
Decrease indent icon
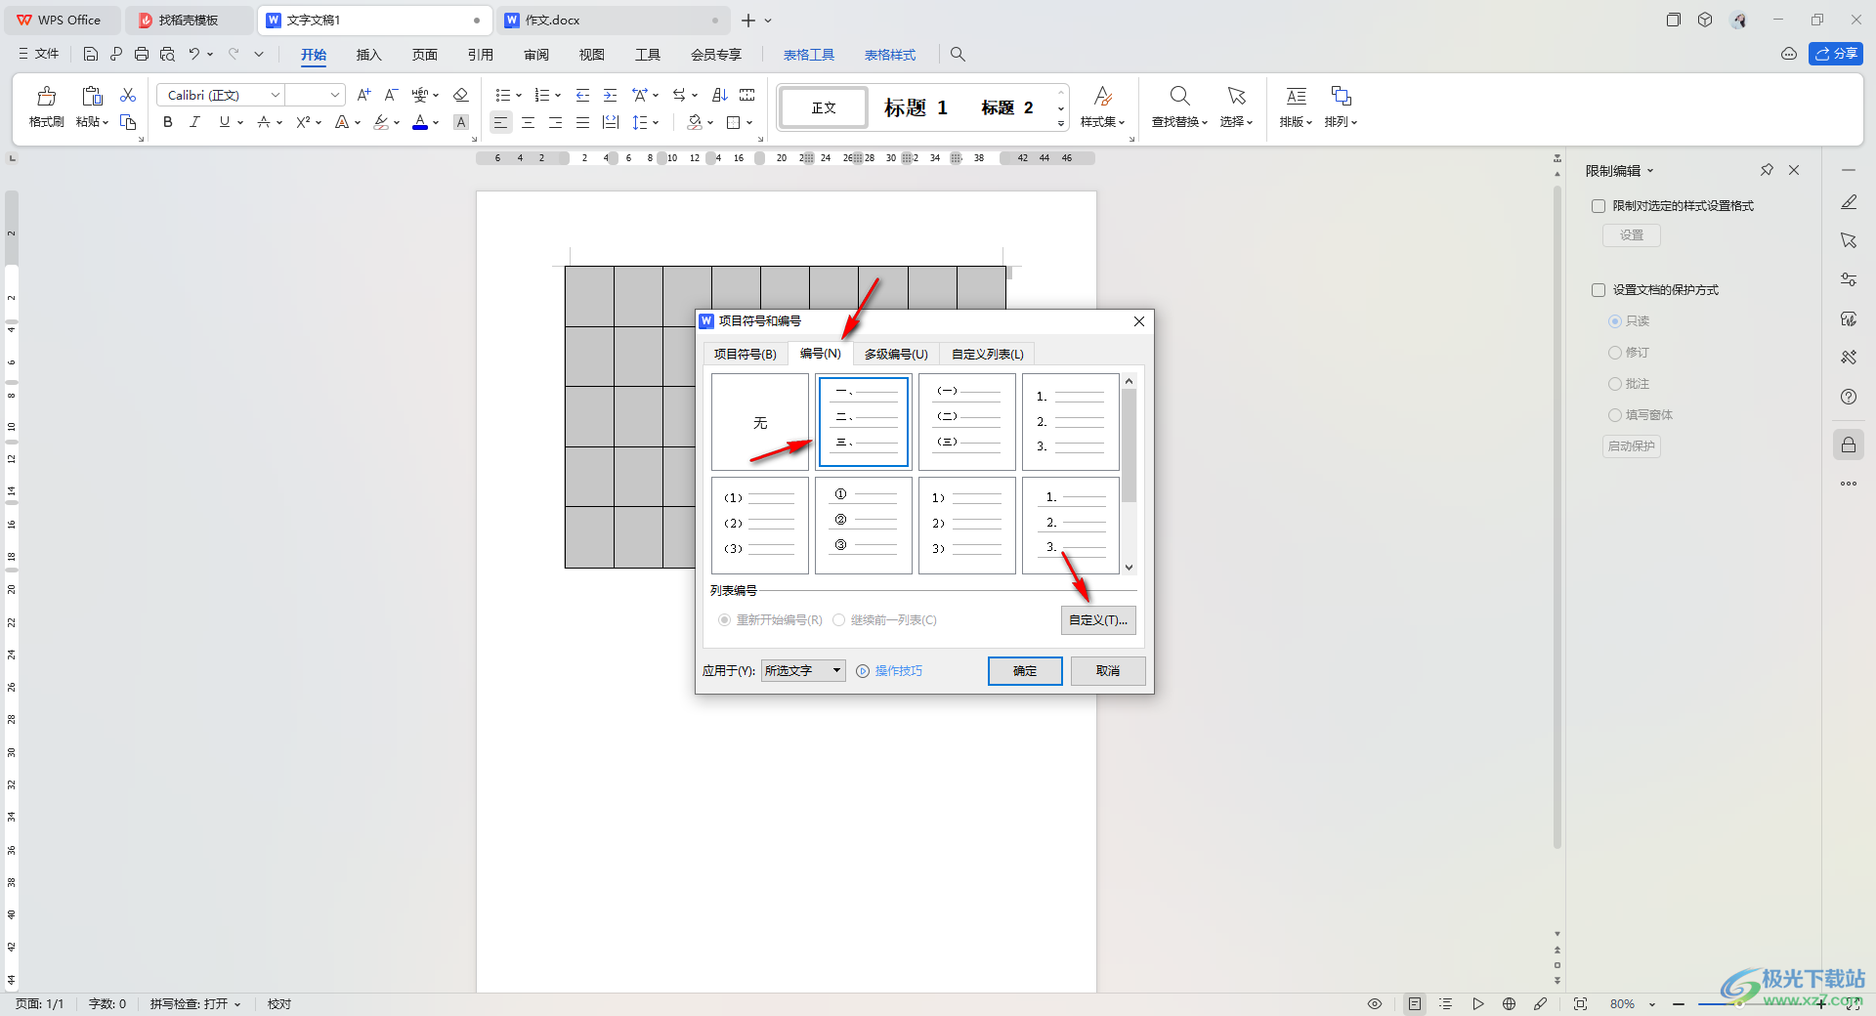(x=582, y=95)
